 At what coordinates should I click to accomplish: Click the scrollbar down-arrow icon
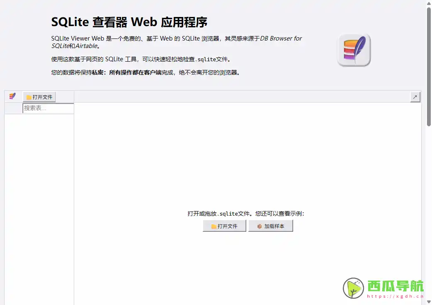(x=428, y=301)
